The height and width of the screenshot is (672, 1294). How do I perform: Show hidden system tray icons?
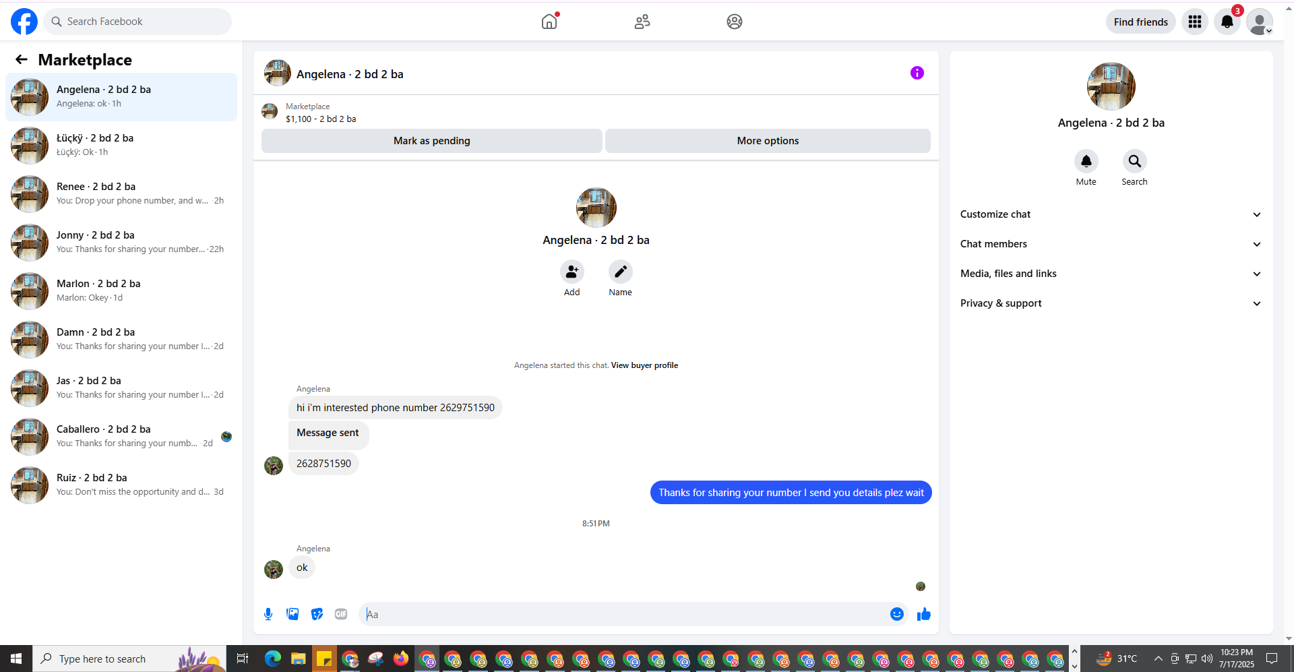click(x=1158, y=659)
